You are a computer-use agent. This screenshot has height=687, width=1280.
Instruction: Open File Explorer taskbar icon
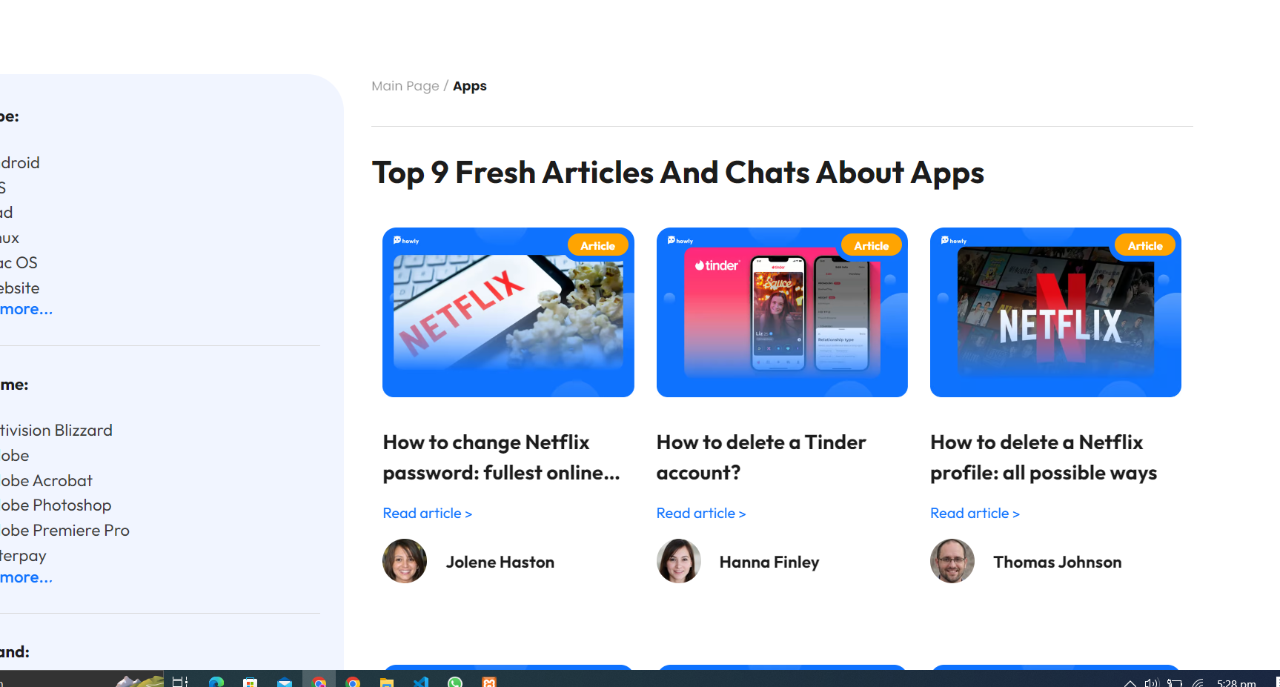click(x=387, y=682)
